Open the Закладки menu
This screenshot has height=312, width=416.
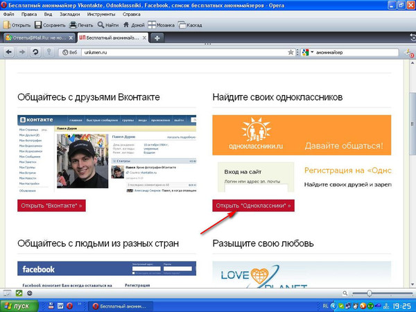pos(67,14)
